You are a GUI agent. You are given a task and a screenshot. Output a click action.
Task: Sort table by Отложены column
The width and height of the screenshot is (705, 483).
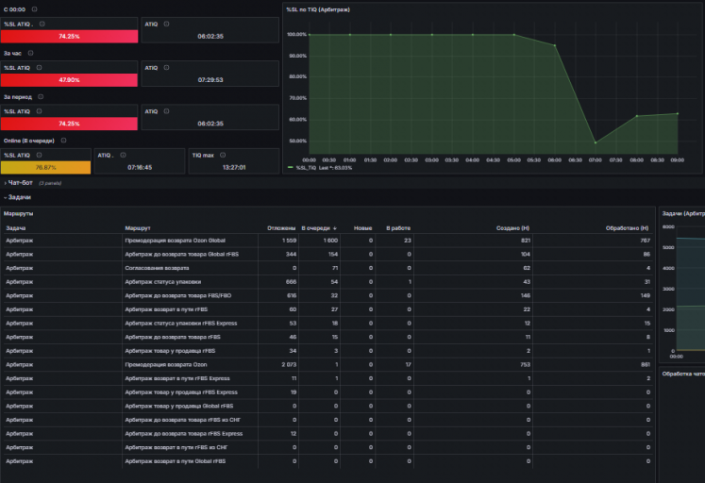point(281,228)
